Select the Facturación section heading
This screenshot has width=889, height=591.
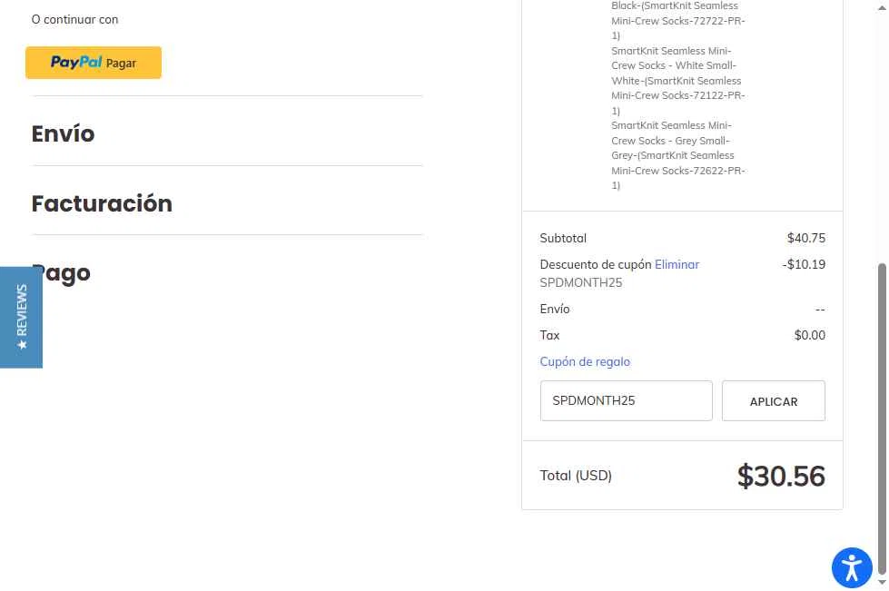[102, 203]
